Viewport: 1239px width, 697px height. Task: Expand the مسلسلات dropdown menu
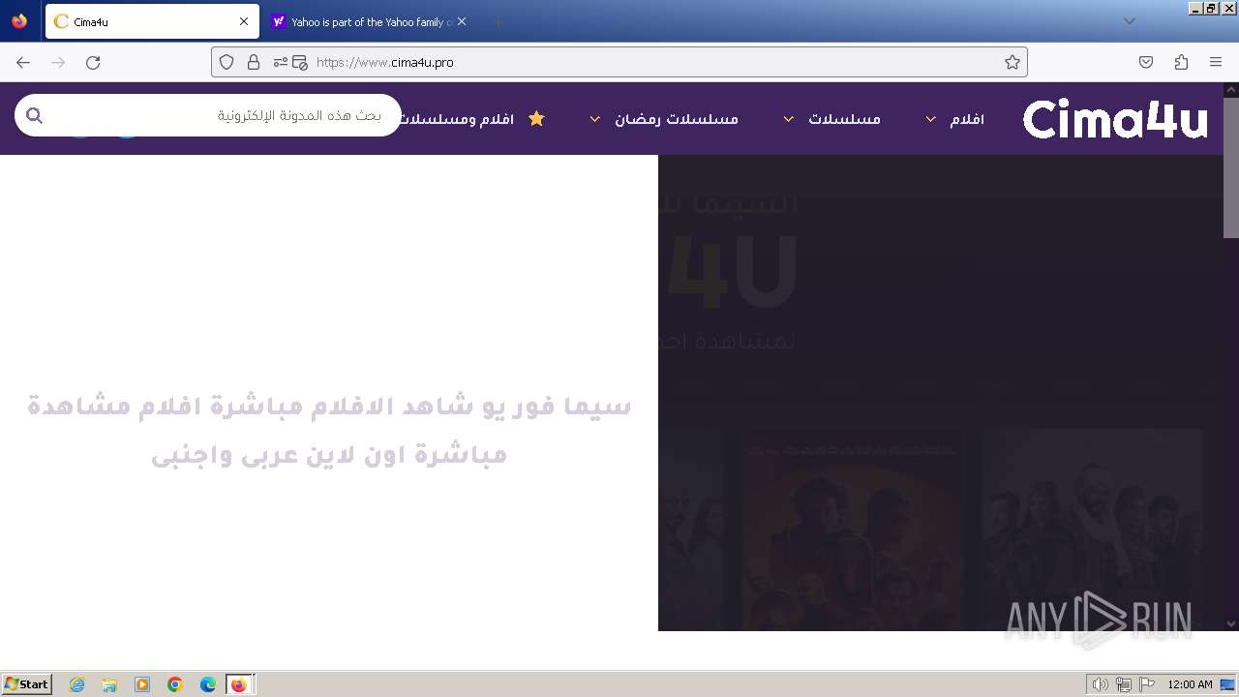tap(789, 119)
